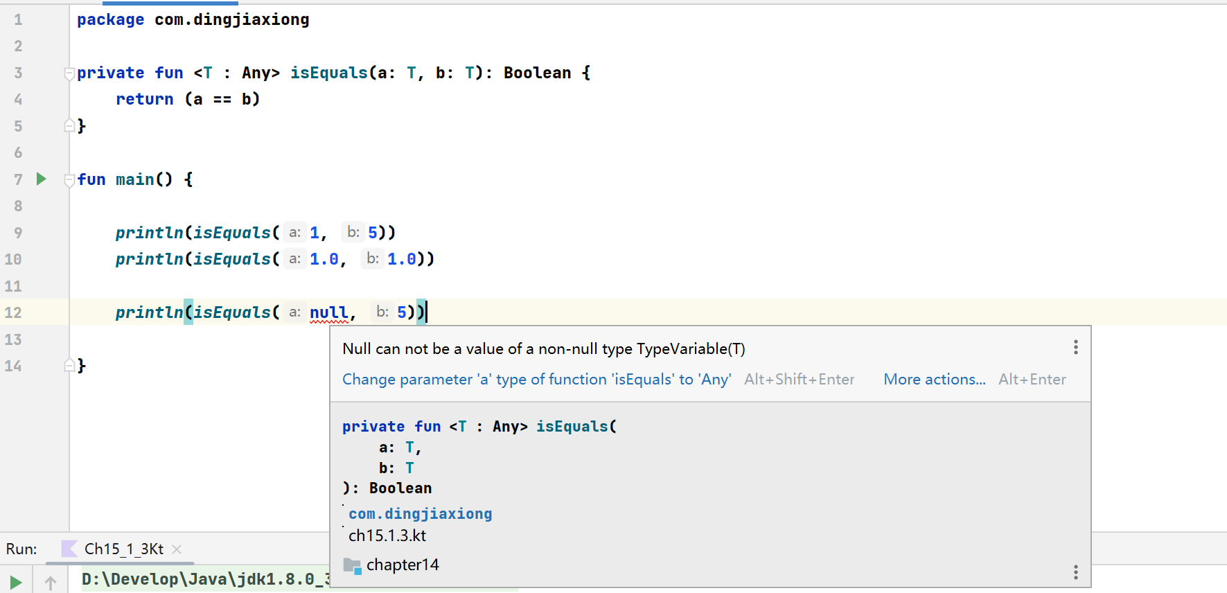Screen dimensions: 1227x593
Task: Open tooltip options three-dot menu at top
Action: click(x=1075, y=347)
